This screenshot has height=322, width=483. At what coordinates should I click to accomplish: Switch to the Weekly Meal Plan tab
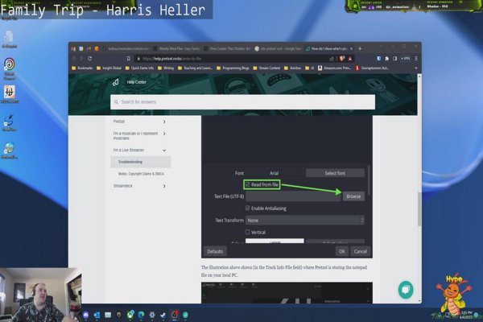point(176,48)
